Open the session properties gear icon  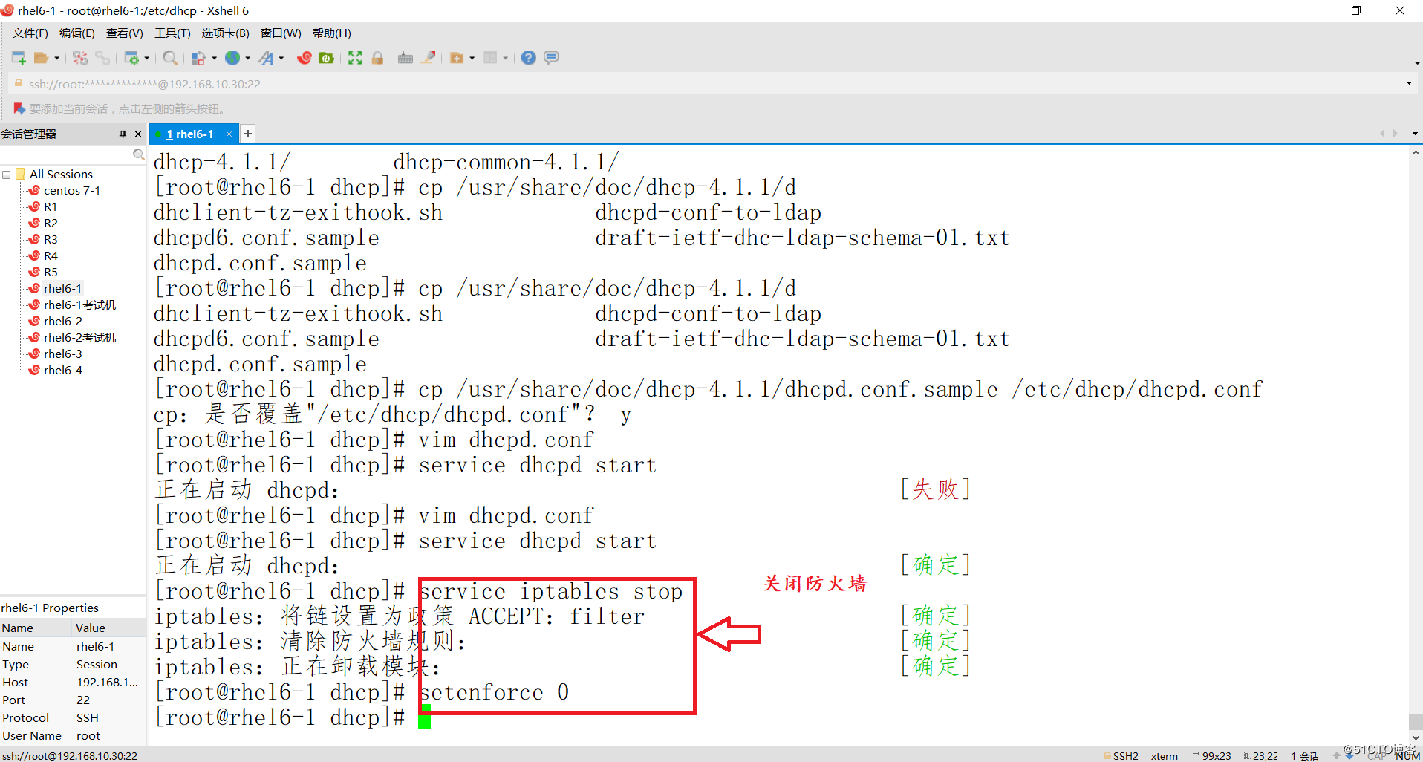[x=131, y=58]
